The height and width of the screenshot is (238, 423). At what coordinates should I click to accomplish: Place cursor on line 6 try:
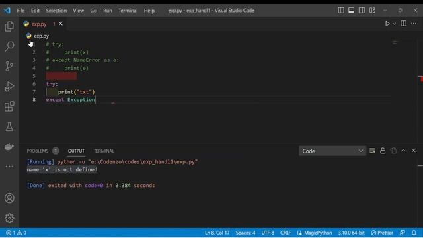point(52,84)
